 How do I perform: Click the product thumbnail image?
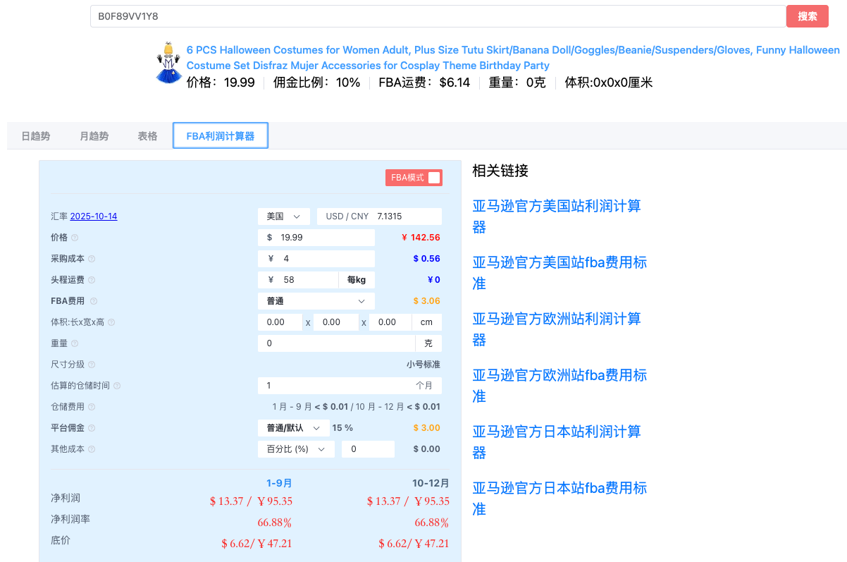pyautogui.click(x=168, y=63)
